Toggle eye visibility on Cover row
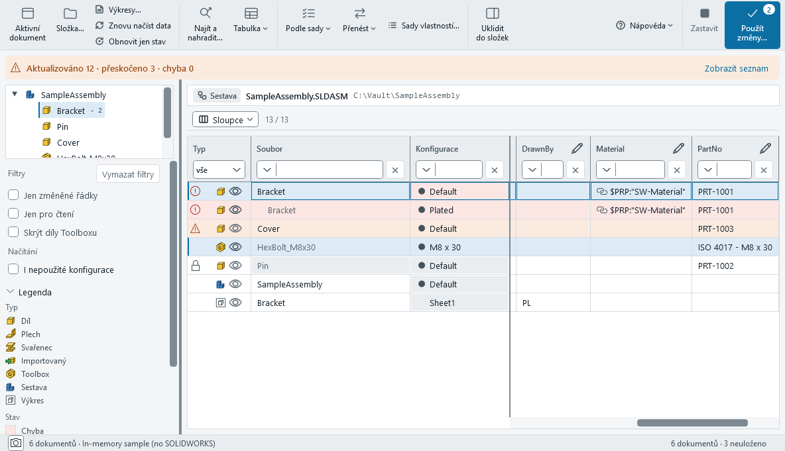This screenshot has width=785, height=451. pyautogui.click(x=235, y=228)
